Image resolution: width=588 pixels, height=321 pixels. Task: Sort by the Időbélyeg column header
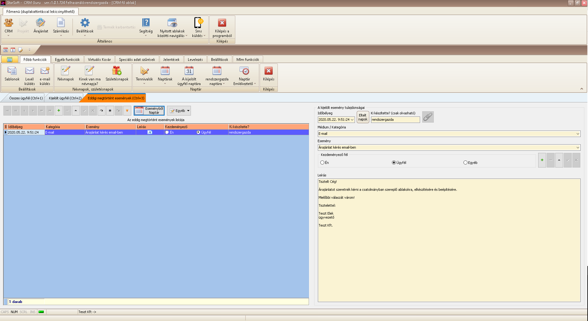26,127
